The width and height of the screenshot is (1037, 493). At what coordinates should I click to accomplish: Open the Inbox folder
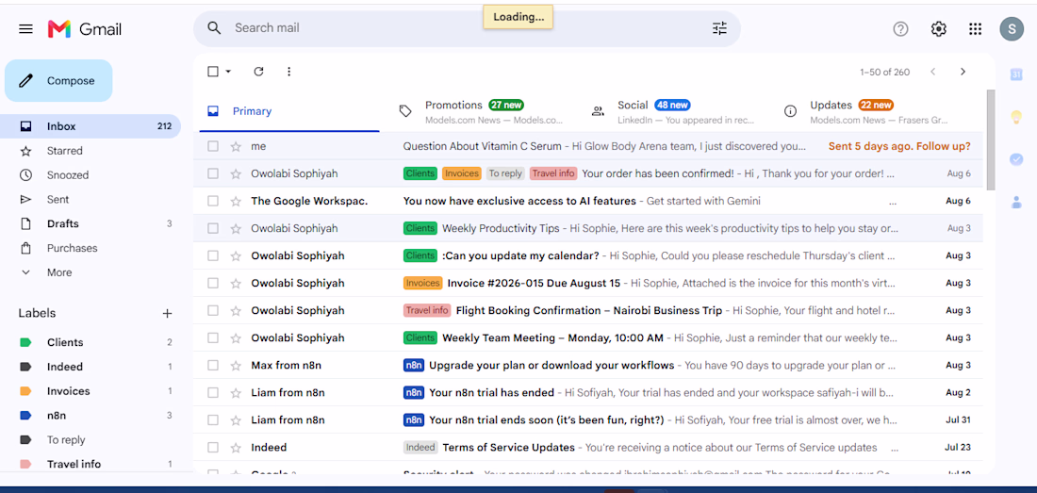point(90,126)
